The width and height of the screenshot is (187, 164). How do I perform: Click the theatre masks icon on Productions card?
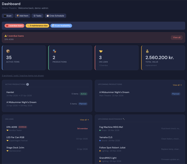tap(54, 51)
